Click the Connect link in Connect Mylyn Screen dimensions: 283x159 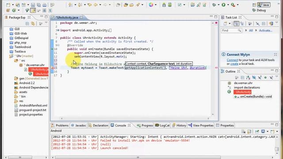(x=232, y=60)
